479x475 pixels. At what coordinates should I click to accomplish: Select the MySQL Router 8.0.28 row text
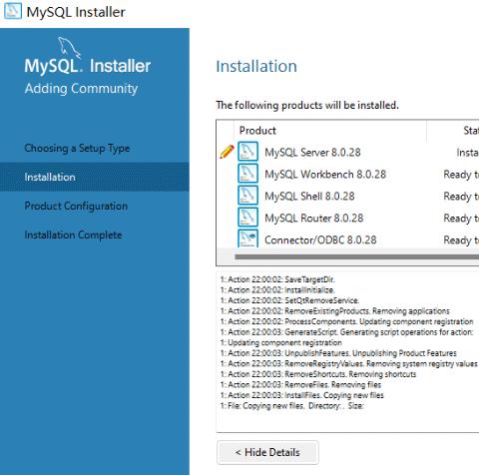click(314, 219)
